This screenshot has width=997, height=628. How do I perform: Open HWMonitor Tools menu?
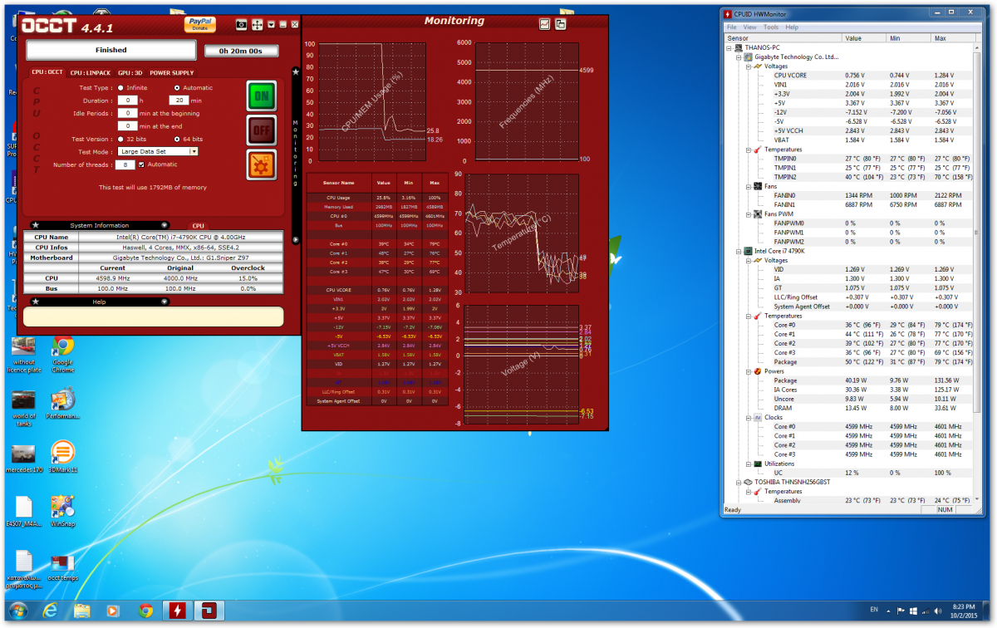pos(771,27)
